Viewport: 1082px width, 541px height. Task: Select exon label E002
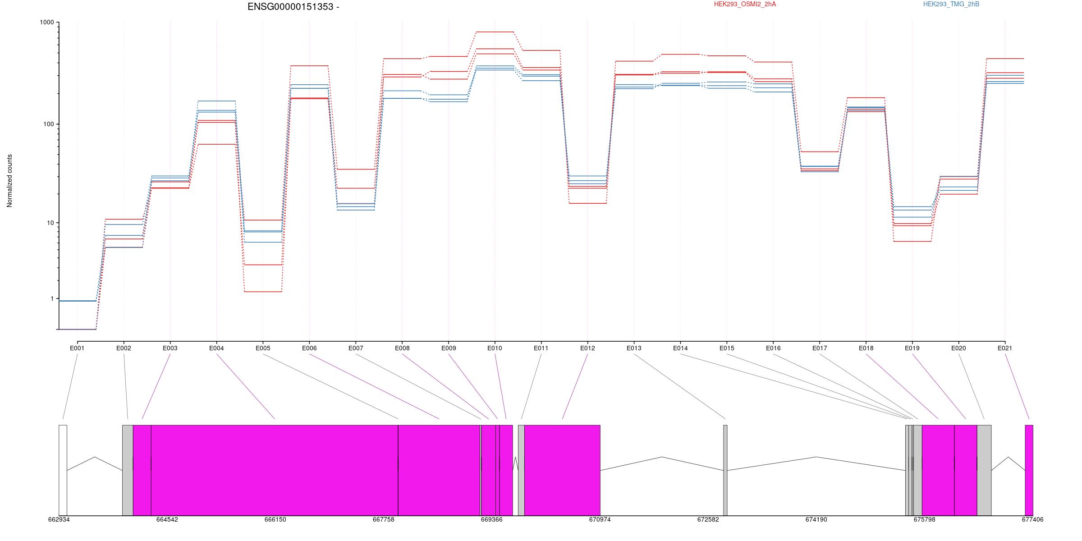point(124,348)
